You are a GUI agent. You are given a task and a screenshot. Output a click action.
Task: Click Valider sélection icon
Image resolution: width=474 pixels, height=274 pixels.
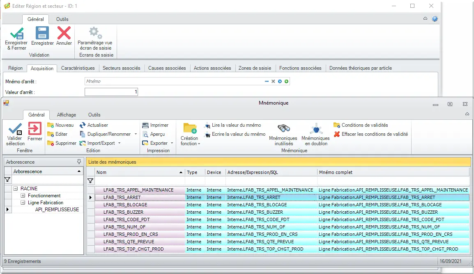pos(15,129)
